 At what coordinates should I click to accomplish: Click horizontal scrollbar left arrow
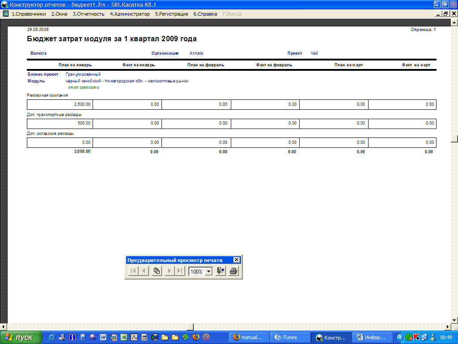click(x=3, y=327)
